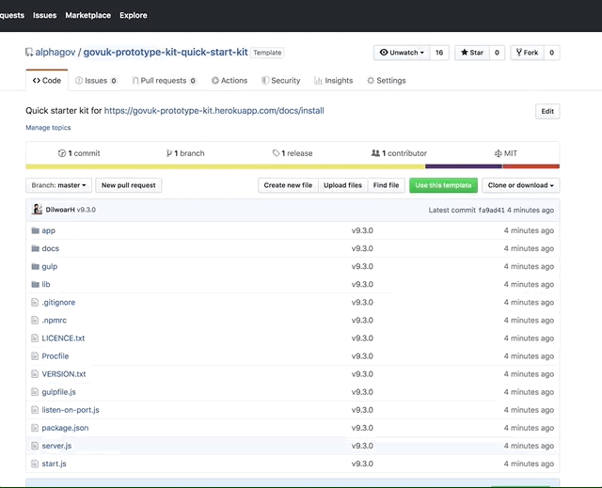Screen dimensions: 602x488
Task: Click the stargazers count next to Star
Action: point(497,53)
